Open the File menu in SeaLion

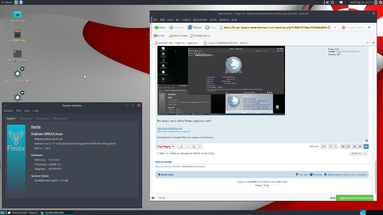(x=155, y=20)
